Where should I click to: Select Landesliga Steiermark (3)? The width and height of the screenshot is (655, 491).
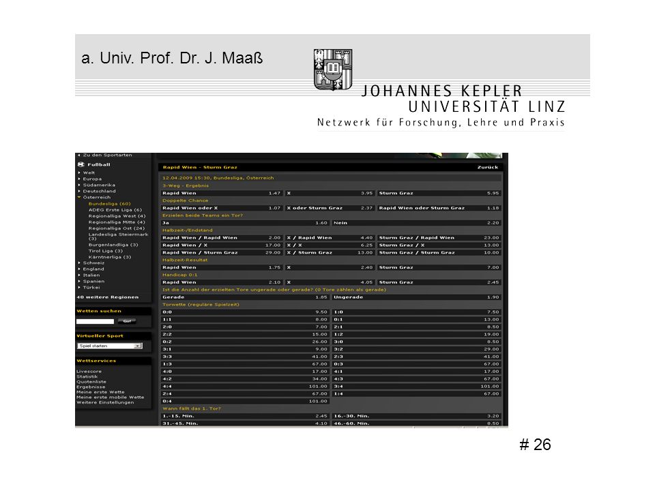click(x=118, y=237)
